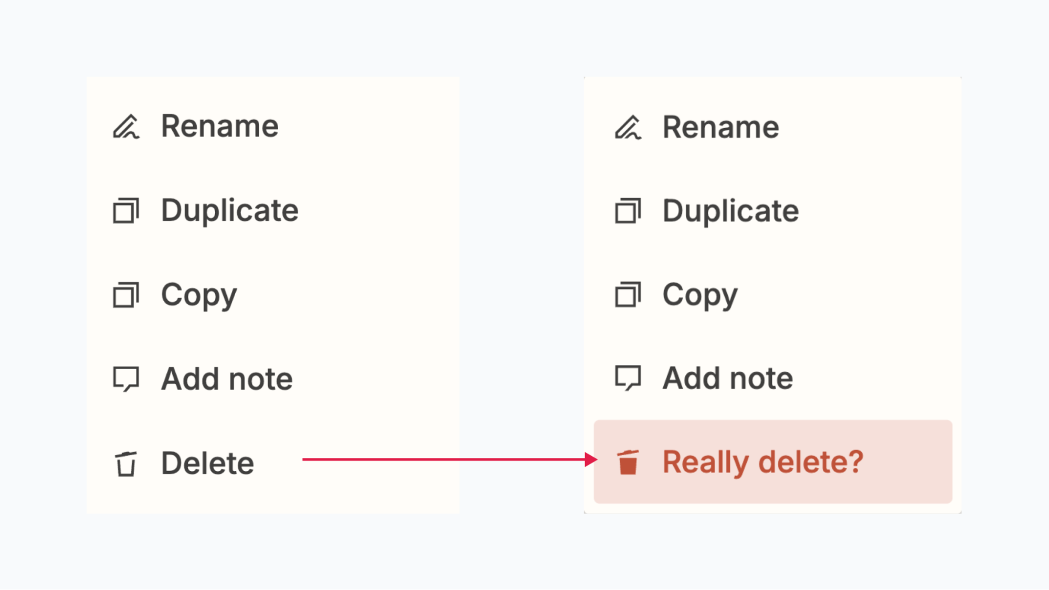Choose Copy from the left menu
Viewport: 1049px width, 590px height.
coord(198,295)
